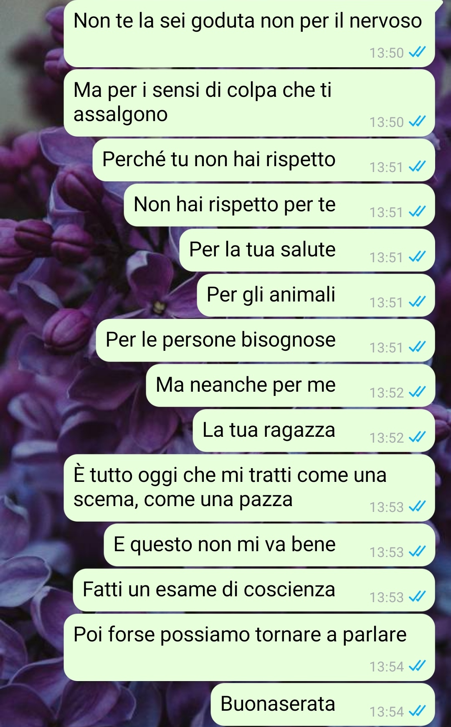Tap read-receipt checkmarks on 'Buonaserata' message
This screenshot has height=727, width=451.
(x=417, y=711)
